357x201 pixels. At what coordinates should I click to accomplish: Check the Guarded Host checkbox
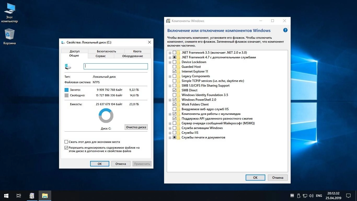pos(174,67)
